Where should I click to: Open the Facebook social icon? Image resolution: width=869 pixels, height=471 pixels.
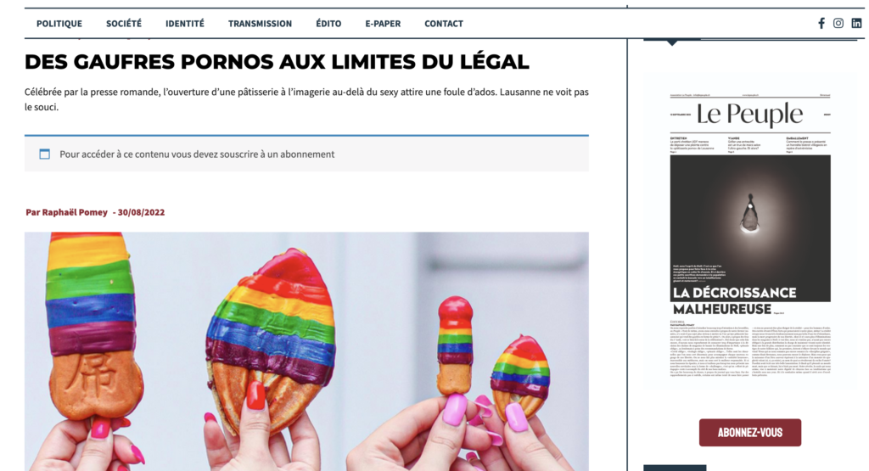[x=821, y=23]
